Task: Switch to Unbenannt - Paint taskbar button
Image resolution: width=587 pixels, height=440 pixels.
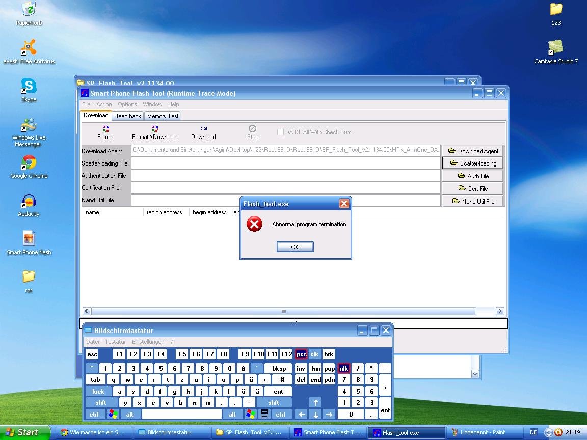Action: point(484,432)
